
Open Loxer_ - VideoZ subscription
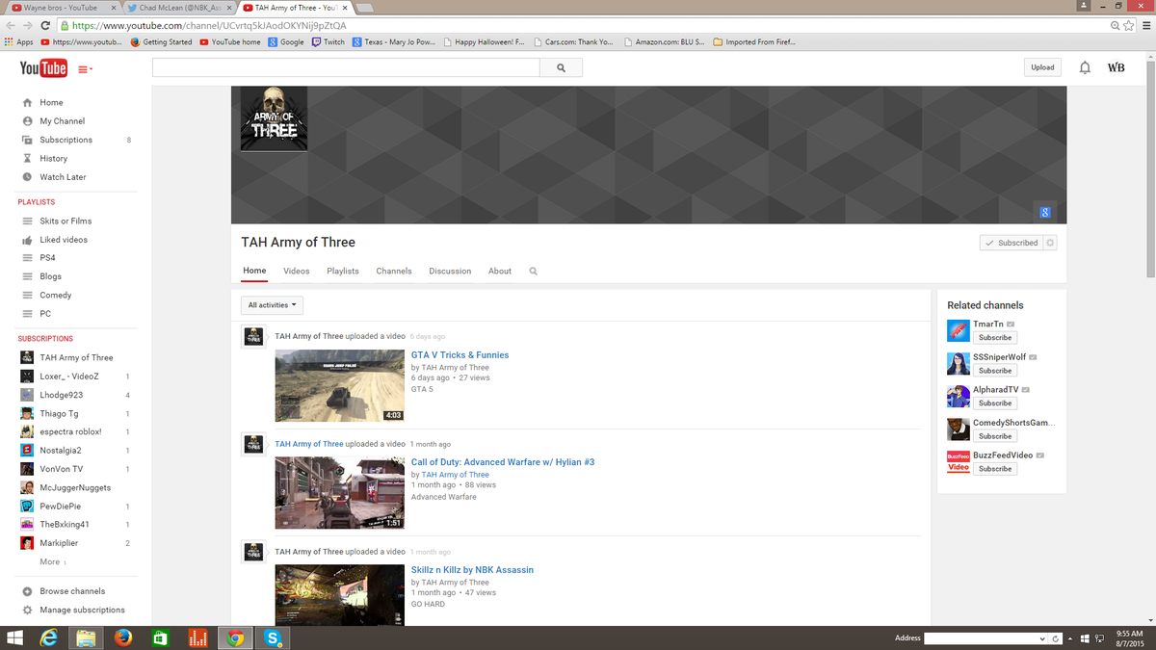tap(69, 377)
